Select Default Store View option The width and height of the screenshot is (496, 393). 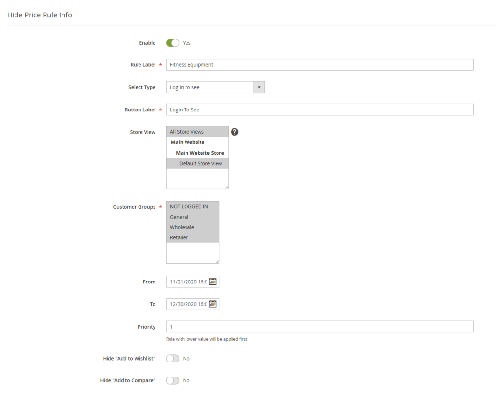pyautogui.click(x=198, y=163)
